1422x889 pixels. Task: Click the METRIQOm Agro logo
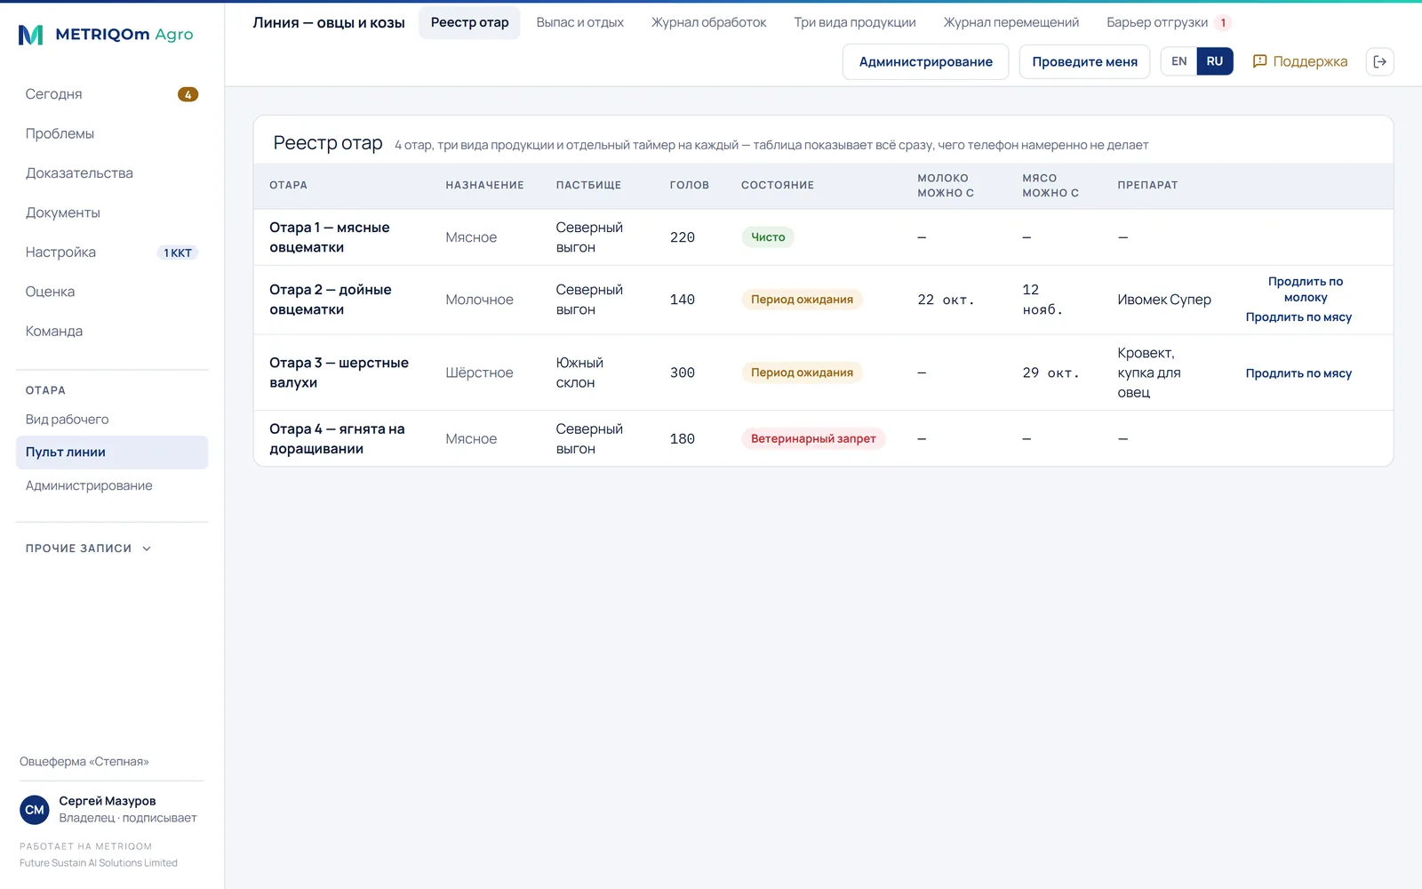tap(106, 35)
